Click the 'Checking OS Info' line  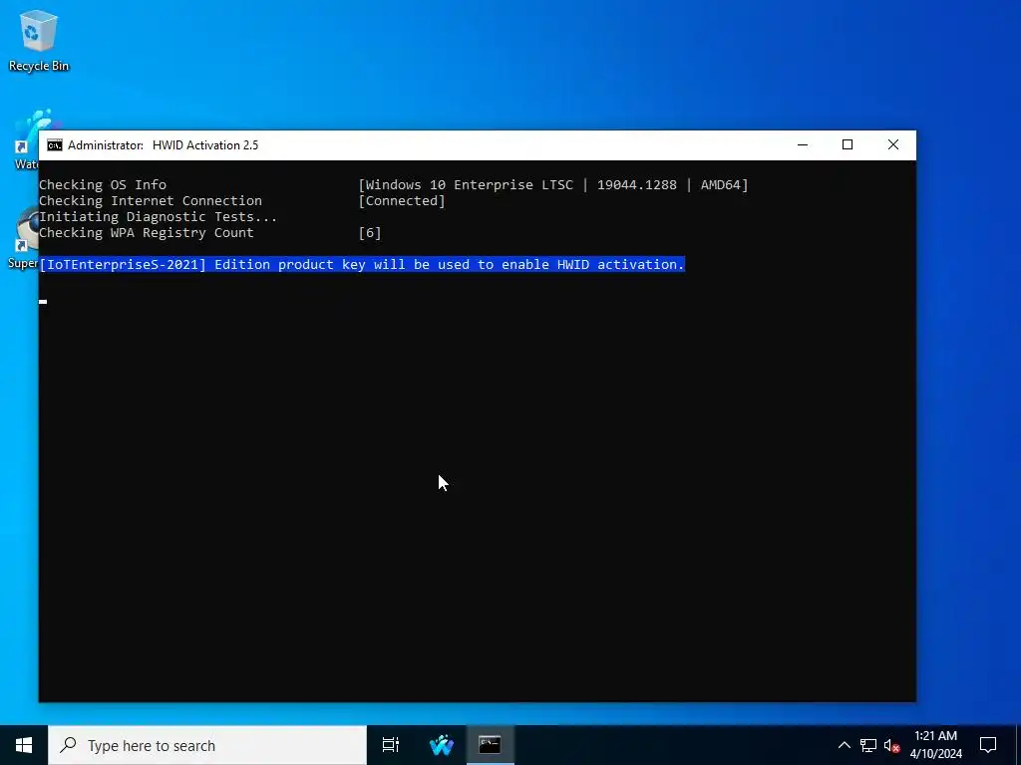pyautogui.click(x=103, y=184)
